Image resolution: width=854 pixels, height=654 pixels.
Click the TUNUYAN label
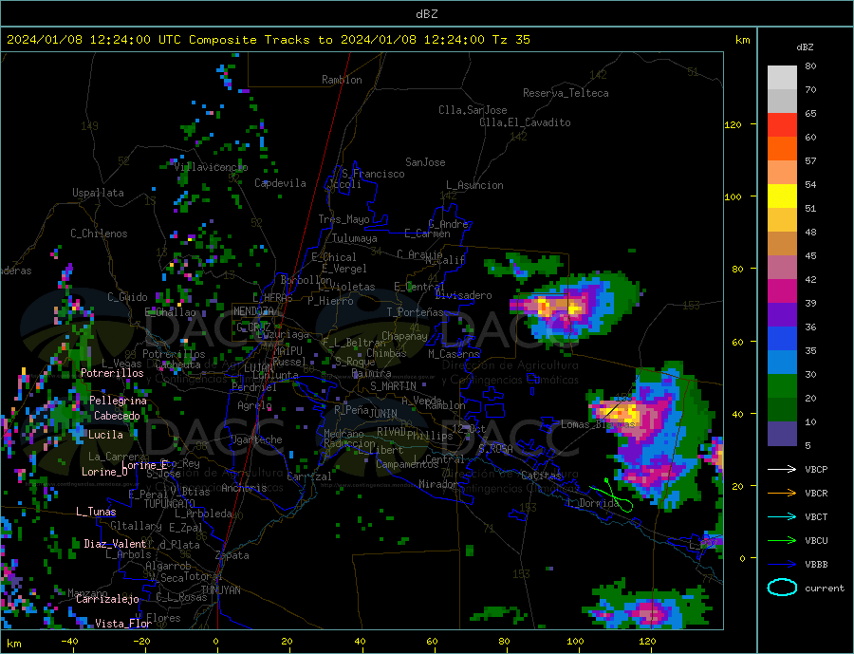click(220, 590)
